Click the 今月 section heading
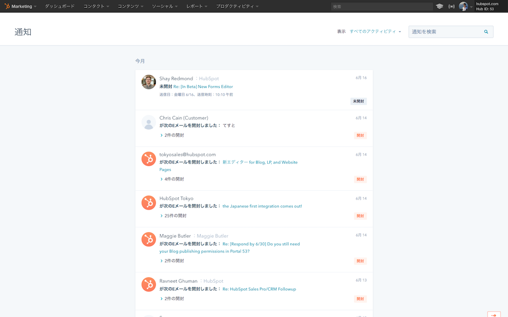 click(x=140, y=61)
